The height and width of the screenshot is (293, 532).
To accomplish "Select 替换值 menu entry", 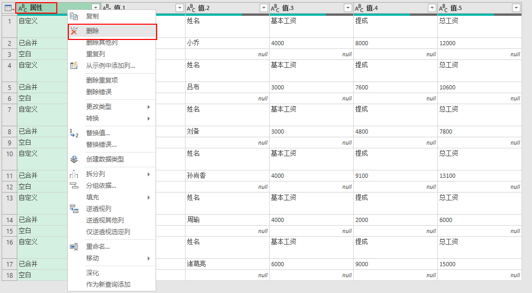I will pos(112,133).
